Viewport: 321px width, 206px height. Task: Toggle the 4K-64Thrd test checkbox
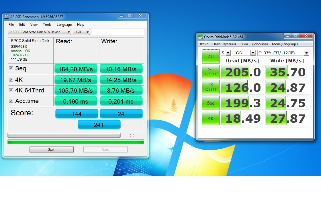point(11,90)
